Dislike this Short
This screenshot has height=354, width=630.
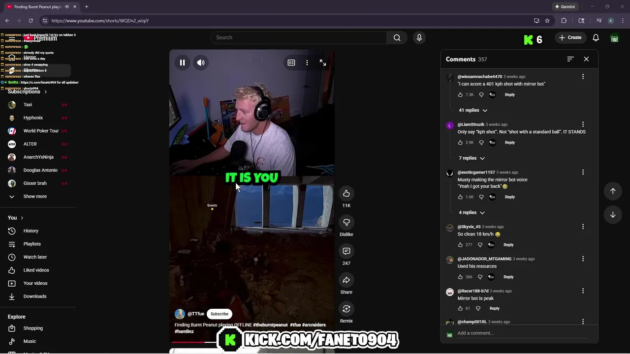pos(346,222)
